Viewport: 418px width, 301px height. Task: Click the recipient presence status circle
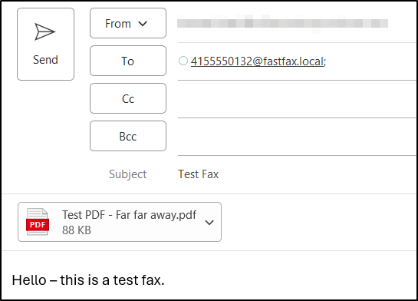pyautogui.click(x=183, y=61)
